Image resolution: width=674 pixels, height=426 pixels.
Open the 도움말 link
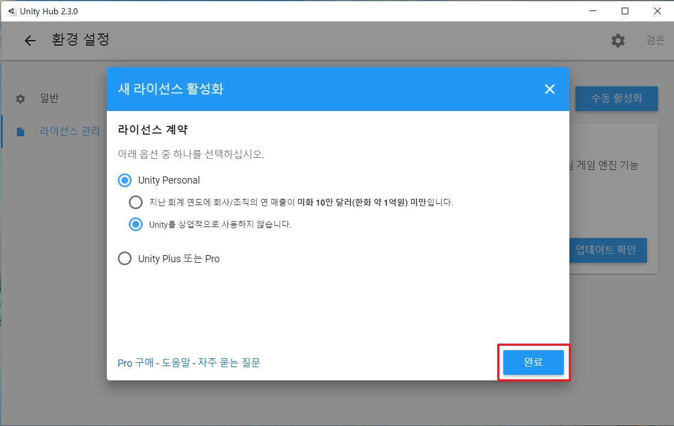[176, 363]
